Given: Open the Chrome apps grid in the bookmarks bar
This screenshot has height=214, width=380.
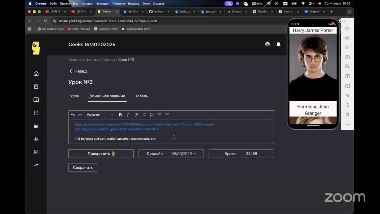Looking at the screenshot, I should pyautogui.click(x=29, y=29).
